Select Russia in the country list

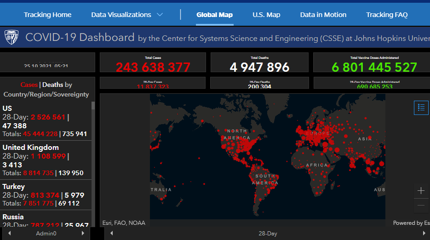coord(46,219)
